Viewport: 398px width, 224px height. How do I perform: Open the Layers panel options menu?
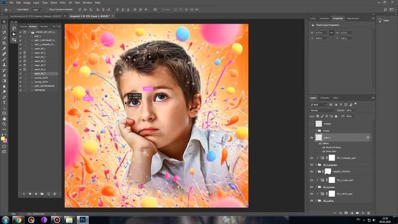373,98
